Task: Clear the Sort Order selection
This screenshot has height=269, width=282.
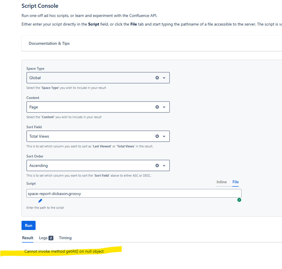Action: point(157,165)
